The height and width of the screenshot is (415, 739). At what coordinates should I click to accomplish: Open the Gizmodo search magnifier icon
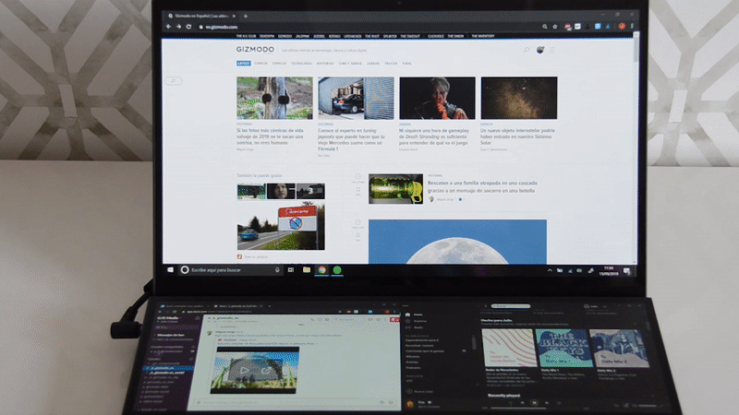527,50
